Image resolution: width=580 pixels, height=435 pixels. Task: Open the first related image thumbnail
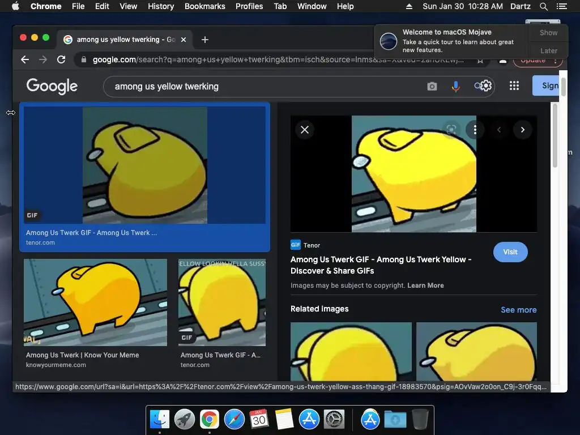pyautogui.click(x=351, y=351)
